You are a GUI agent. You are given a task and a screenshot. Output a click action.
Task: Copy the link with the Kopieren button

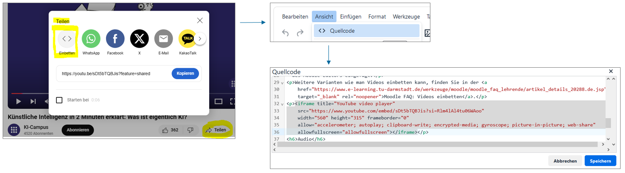(185, 73)
